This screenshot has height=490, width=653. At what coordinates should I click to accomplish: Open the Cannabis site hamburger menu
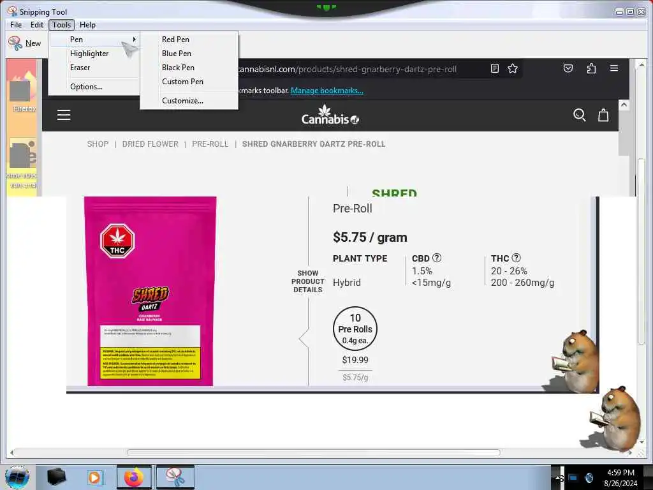click(x=64, y=115)
